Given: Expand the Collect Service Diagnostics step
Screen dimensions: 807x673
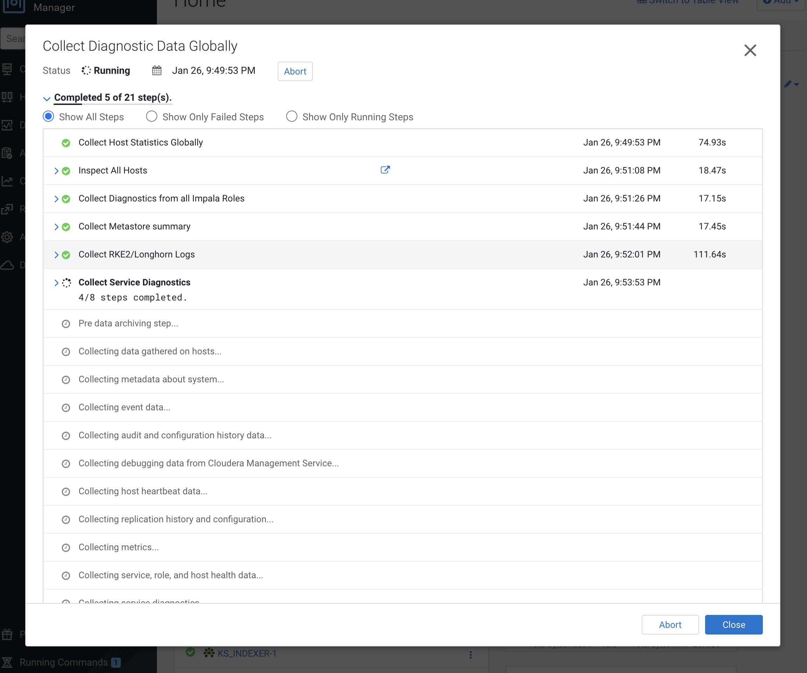Looking at the screenshot, I should [56, 283].
